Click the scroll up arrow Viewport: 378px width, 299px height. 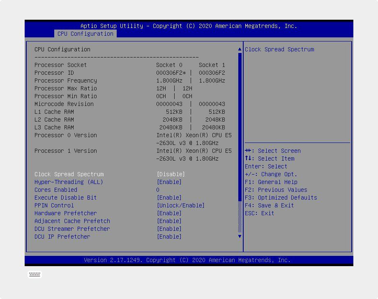[240, 49]
